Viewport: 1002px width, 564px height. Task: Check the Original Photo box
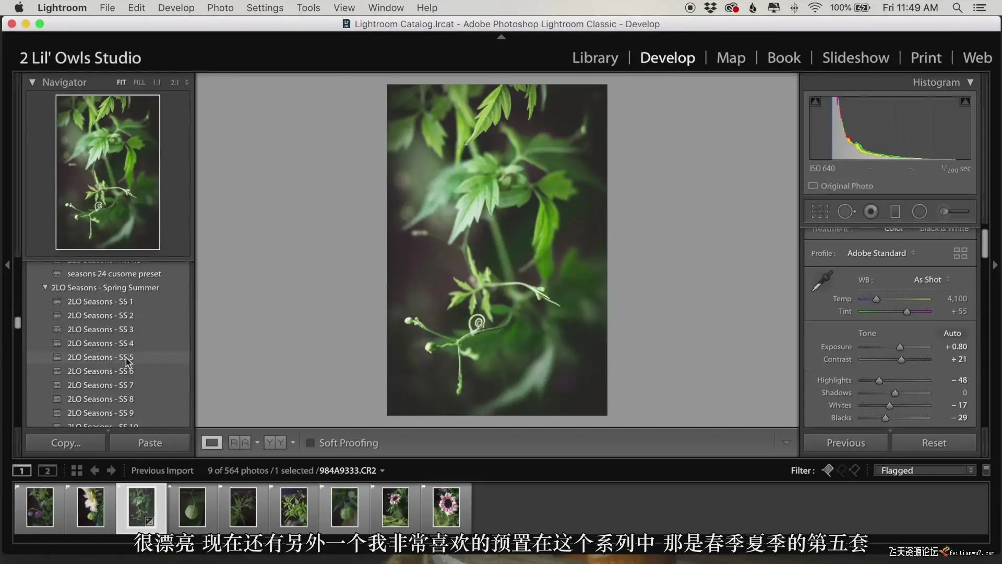point(813,186)
